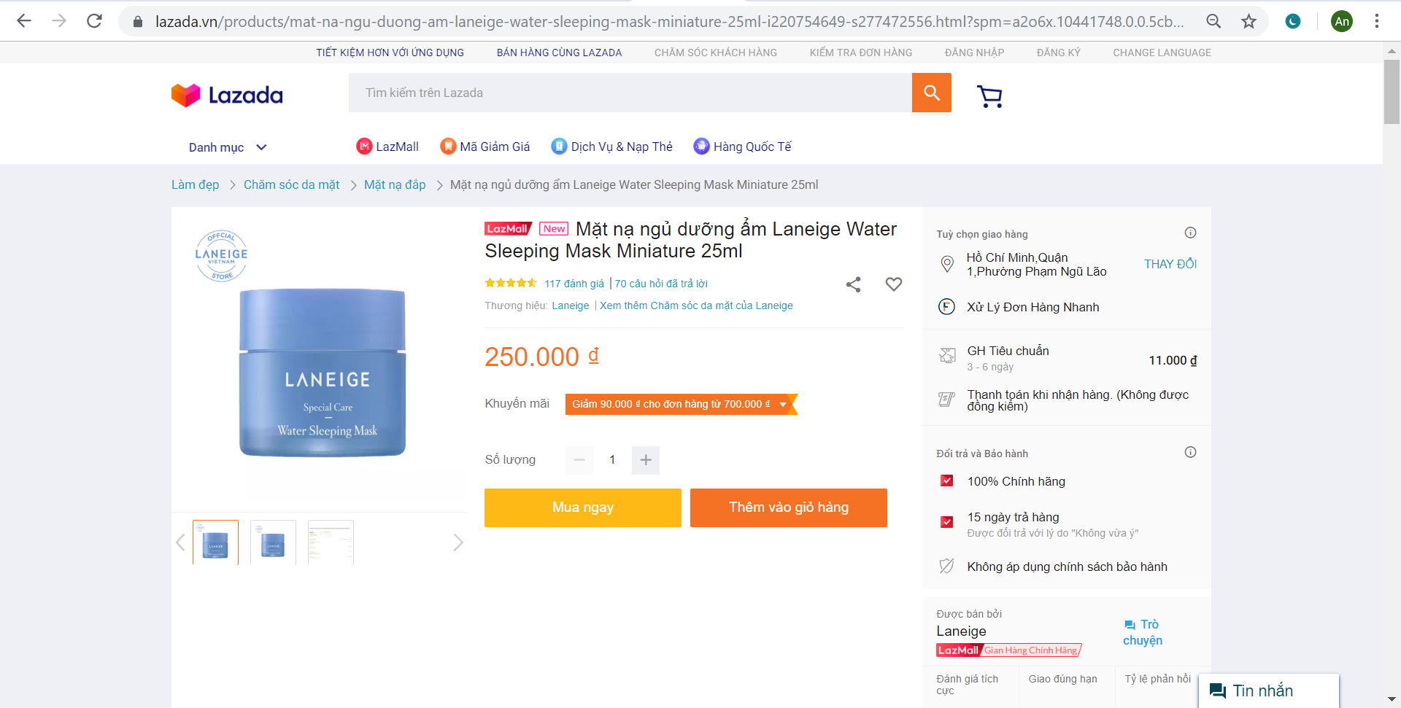
Task: Open Dịch Vụ & Nạp Thẻ section
Action: coord(611,147)
